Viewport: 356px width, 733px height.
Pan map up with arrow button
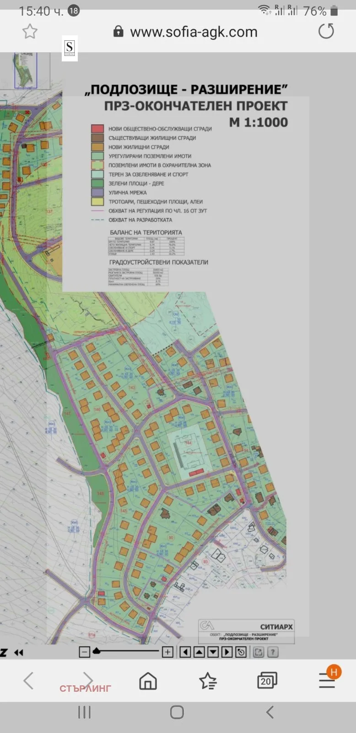coord(199,652)
